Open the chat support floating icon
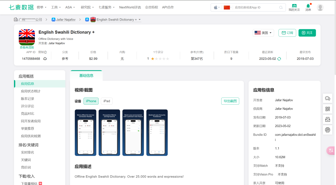Viewport: 336px width, 185px height. pos(328,98)
